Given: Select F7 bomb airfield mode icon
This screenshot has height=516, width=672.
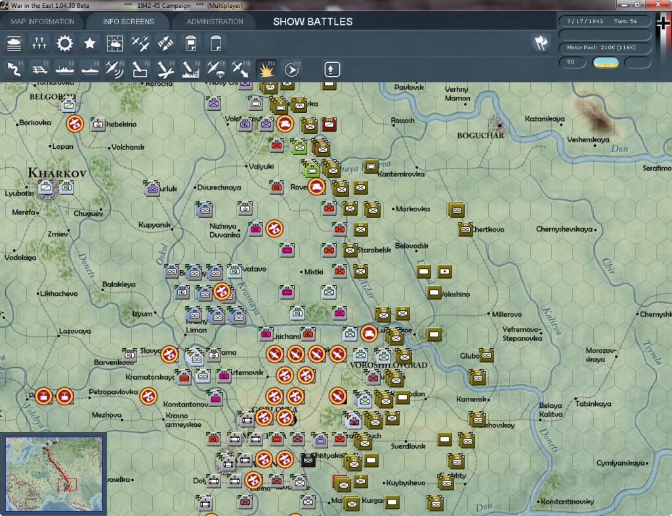Looking at the screenshot, I should 165,69.
